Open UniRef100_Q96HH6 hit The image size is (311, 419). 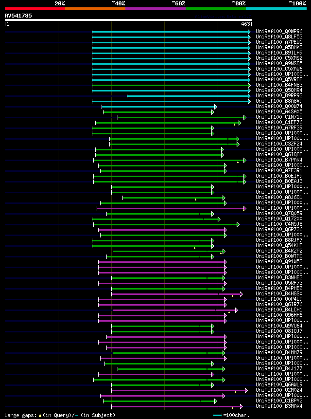pyautogui.click(x=279, y=315)
